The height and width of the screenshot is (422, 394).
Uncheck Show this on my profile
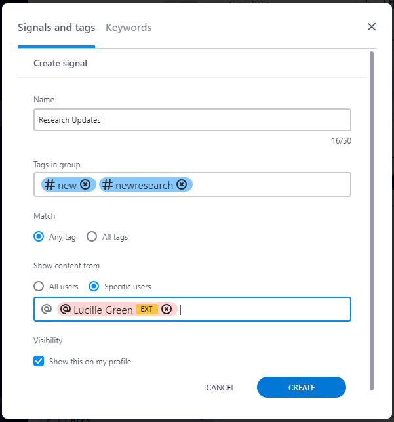coord(39,361)
